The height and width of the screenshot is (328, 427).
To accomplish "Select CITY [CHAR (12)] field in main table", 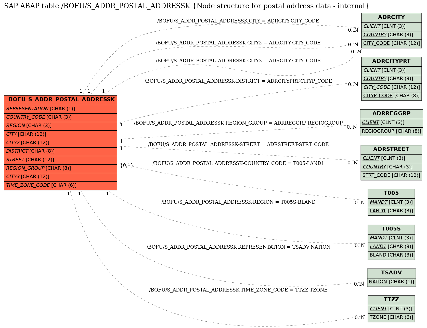I will point(60,135).
